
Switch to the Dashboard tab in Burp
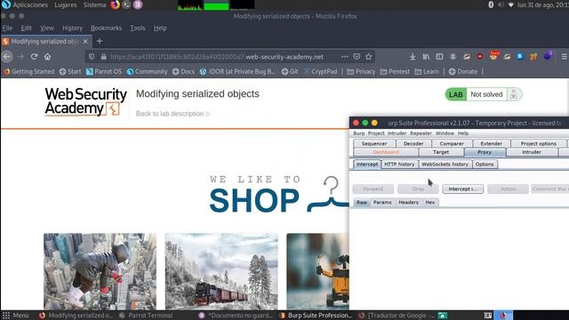[x=386, y=152]
